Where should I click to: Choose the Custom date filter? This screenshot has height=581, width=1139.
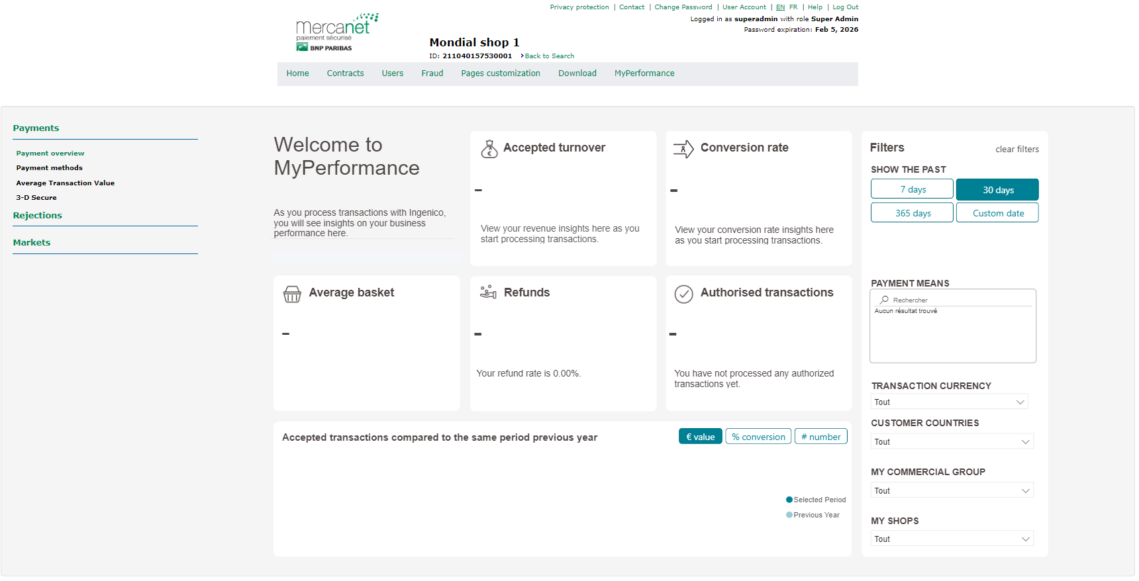click(x=997, y=213)
